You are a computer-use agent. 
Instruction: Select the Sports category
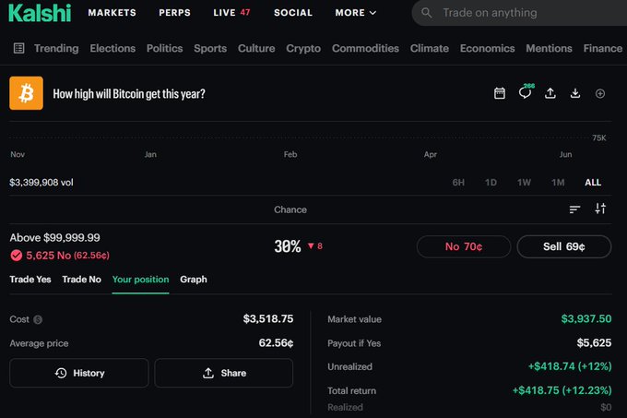(210, 48)
